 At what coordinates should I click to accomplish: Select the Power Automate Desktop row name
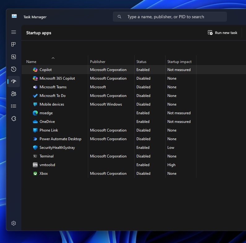[60, 139]
